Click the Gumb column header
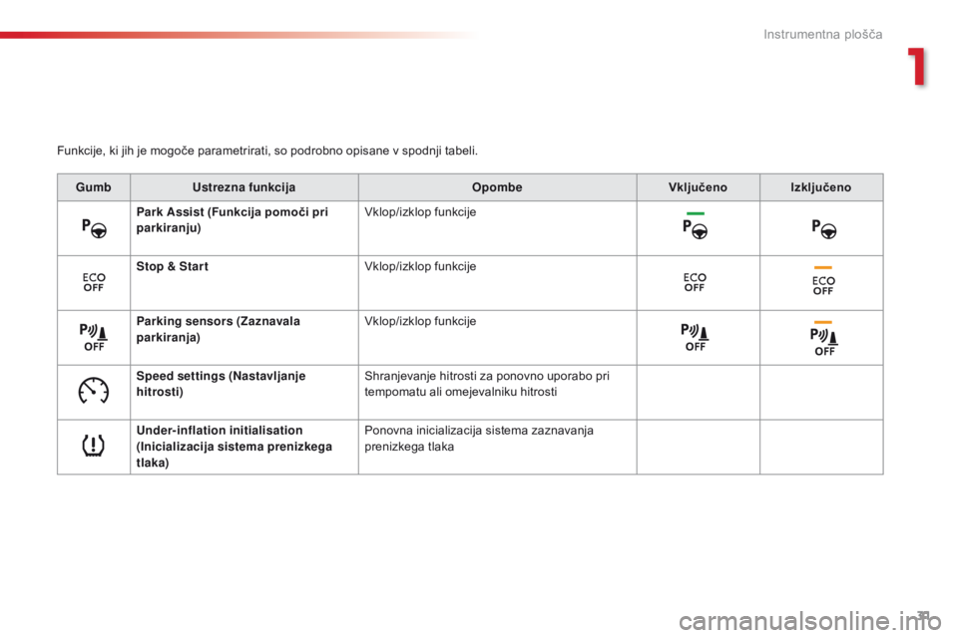The height and width of the screenshot is (638, 958). [x=94, y=187]
